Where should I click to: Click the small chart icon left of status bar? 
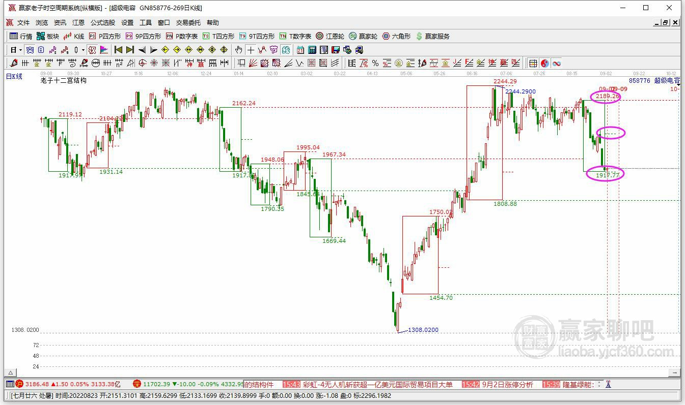point(9,384)
